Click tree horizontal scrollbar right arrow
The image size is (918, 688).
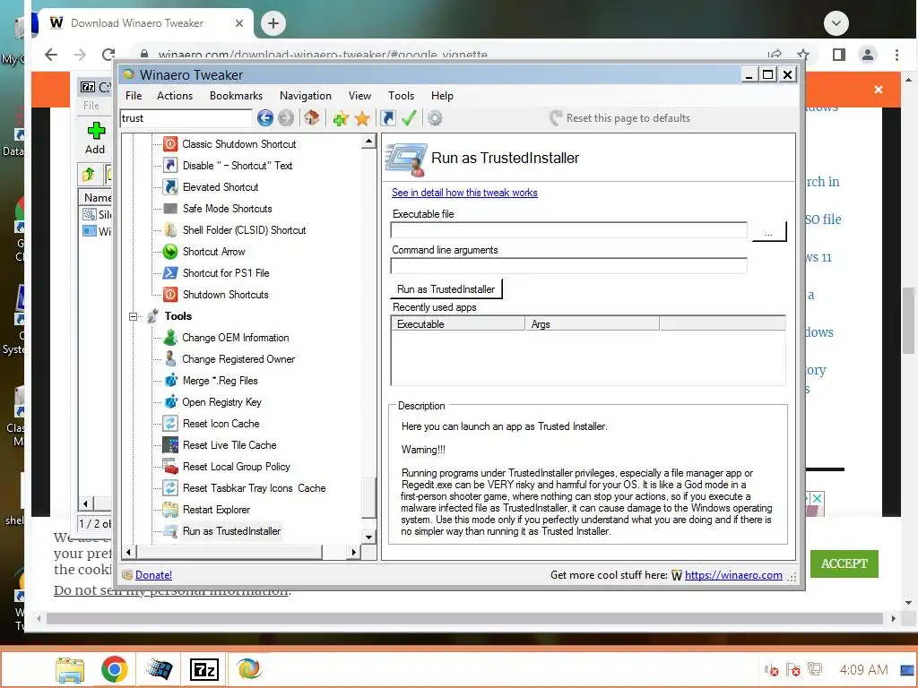tap(353, 552)
